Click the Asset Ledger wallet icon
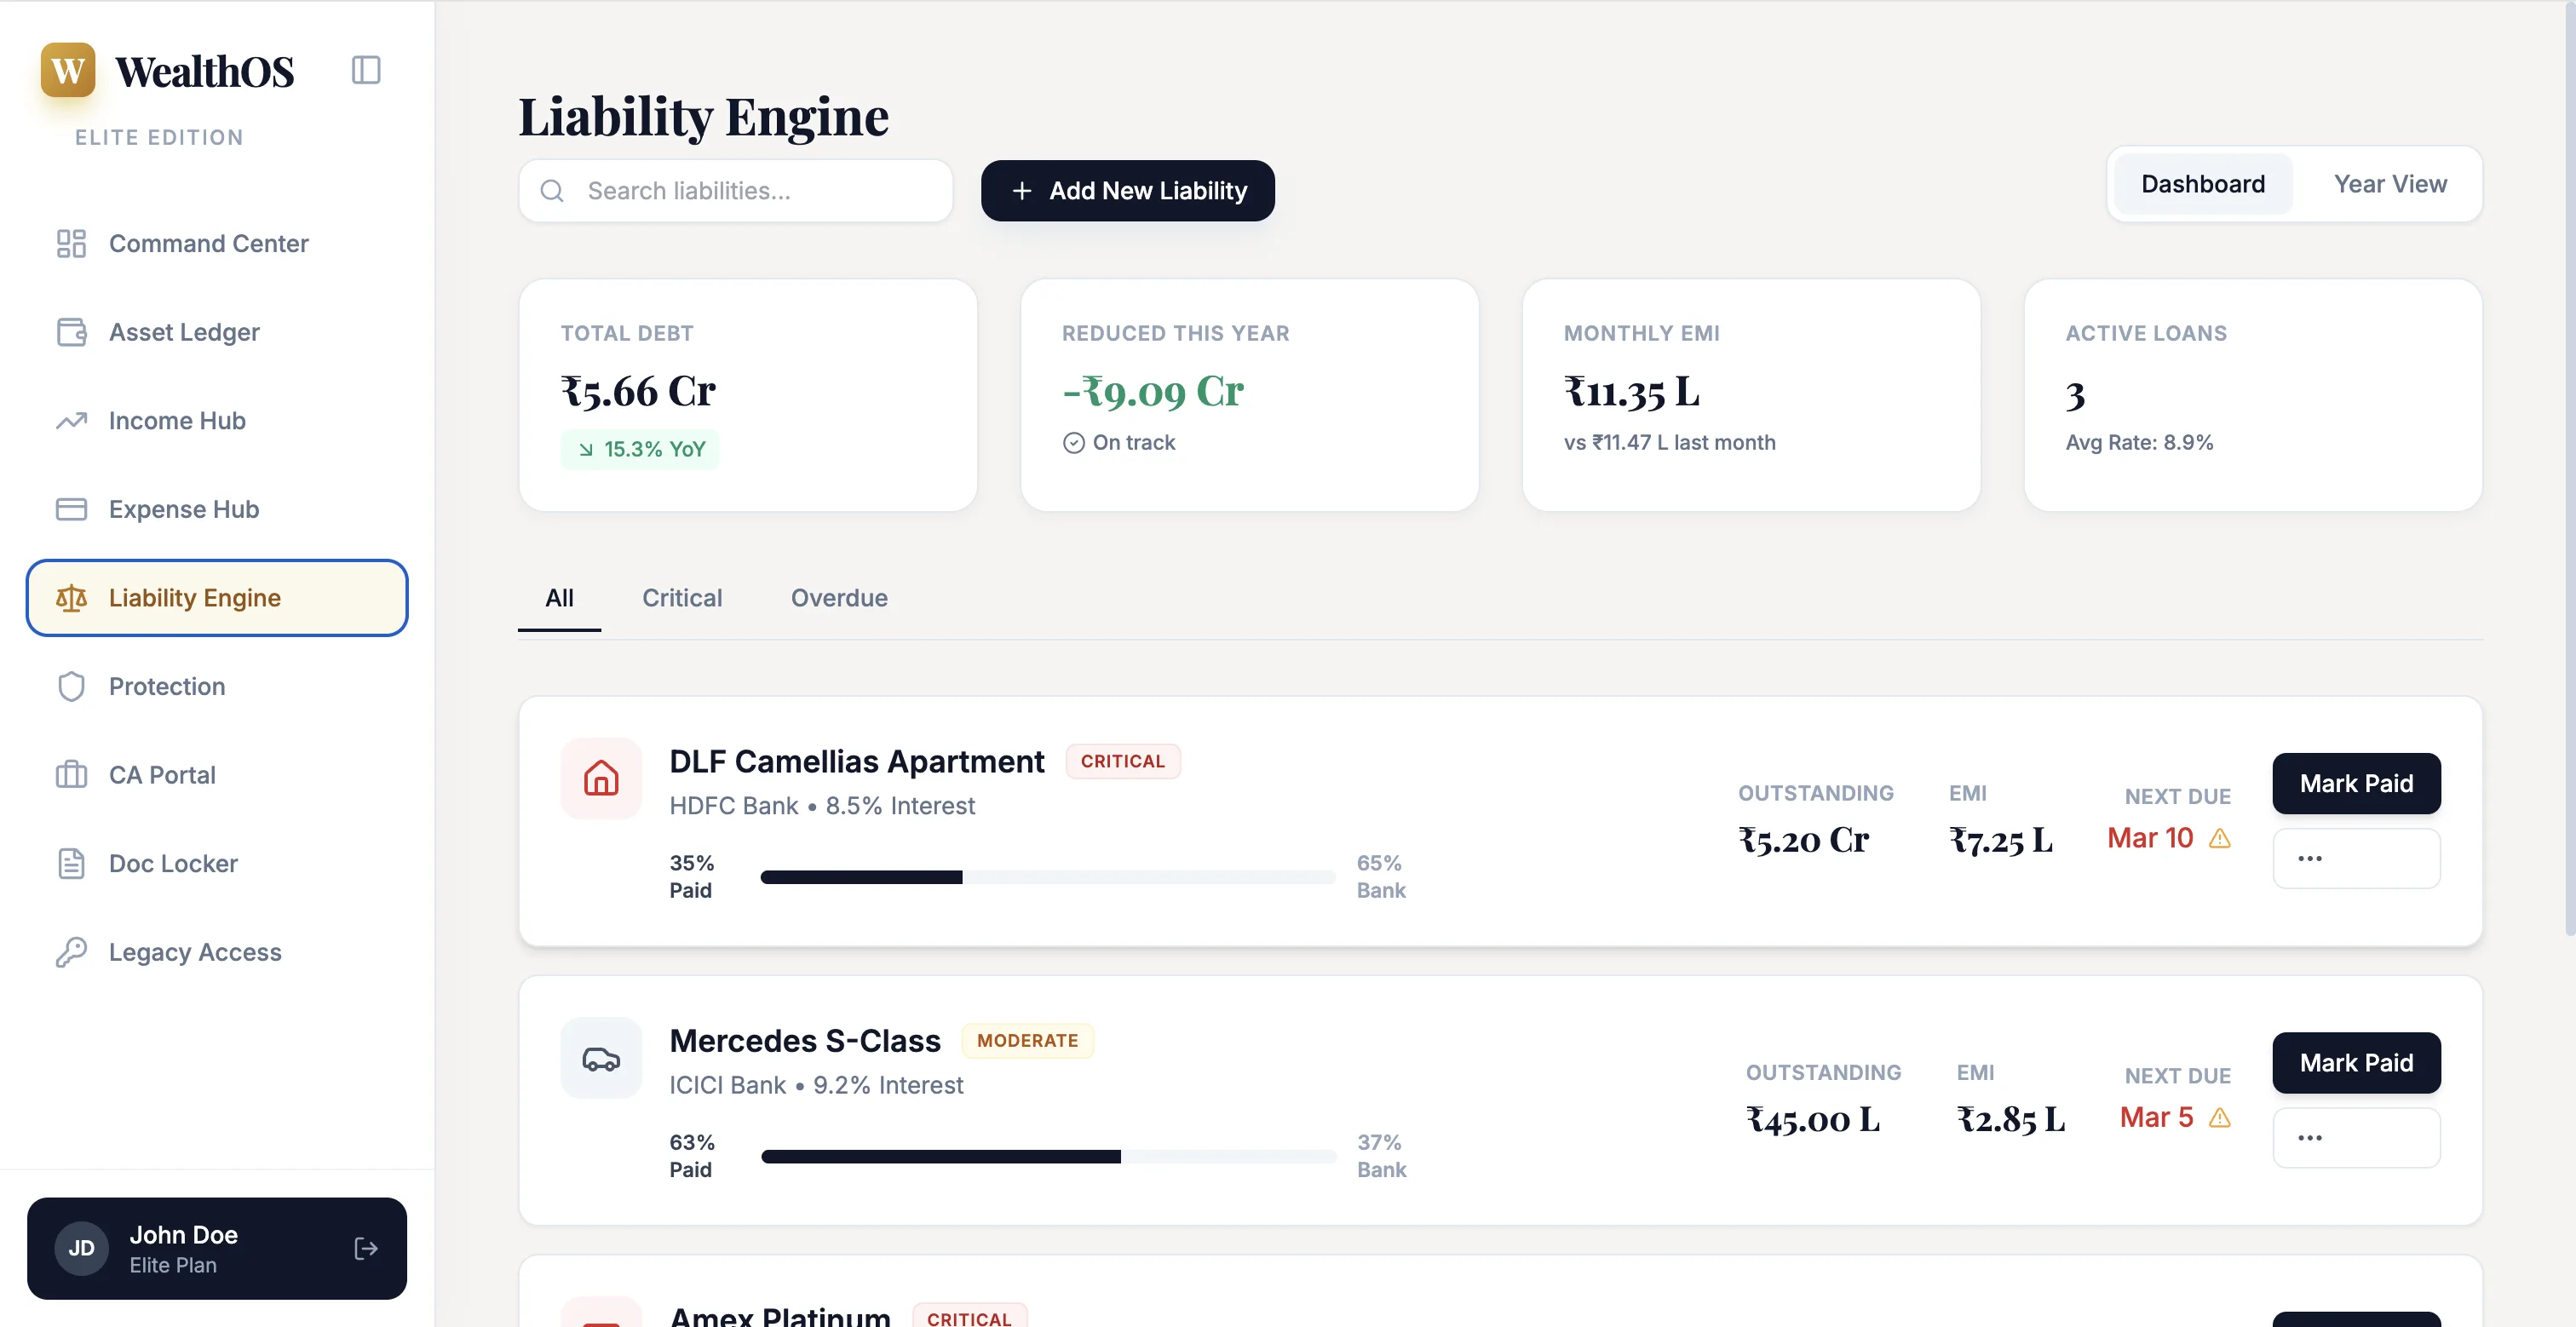Image resolution: width=2576 pixels, height=1327 pixels. click(x=71, y=332)
